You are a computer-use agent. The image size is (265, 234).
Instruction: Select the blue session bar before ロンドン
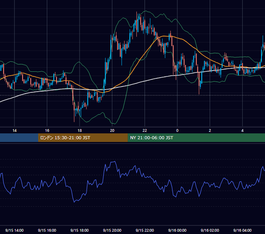19,138
